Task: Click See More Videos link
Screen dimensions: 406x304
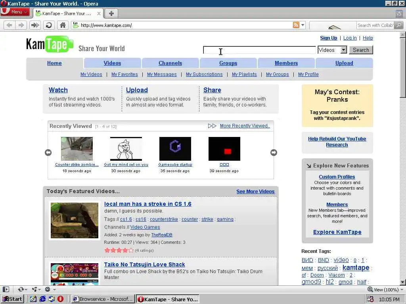Action: pyautogui.click(x=255, y=192)
